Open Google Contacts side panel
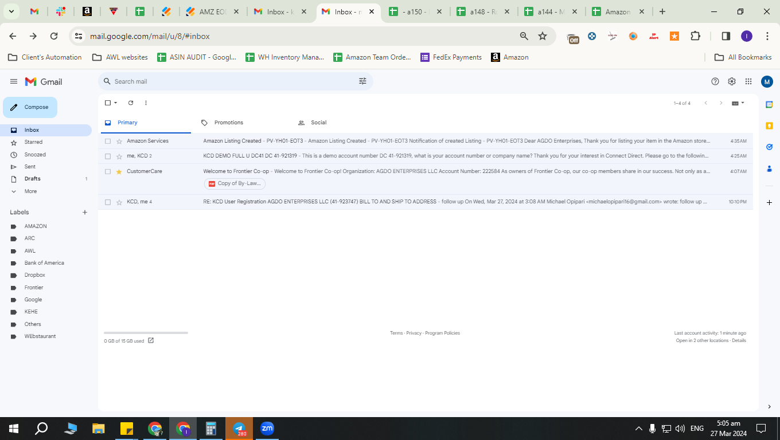The image size is (780, 440). (x=769, y=168)
